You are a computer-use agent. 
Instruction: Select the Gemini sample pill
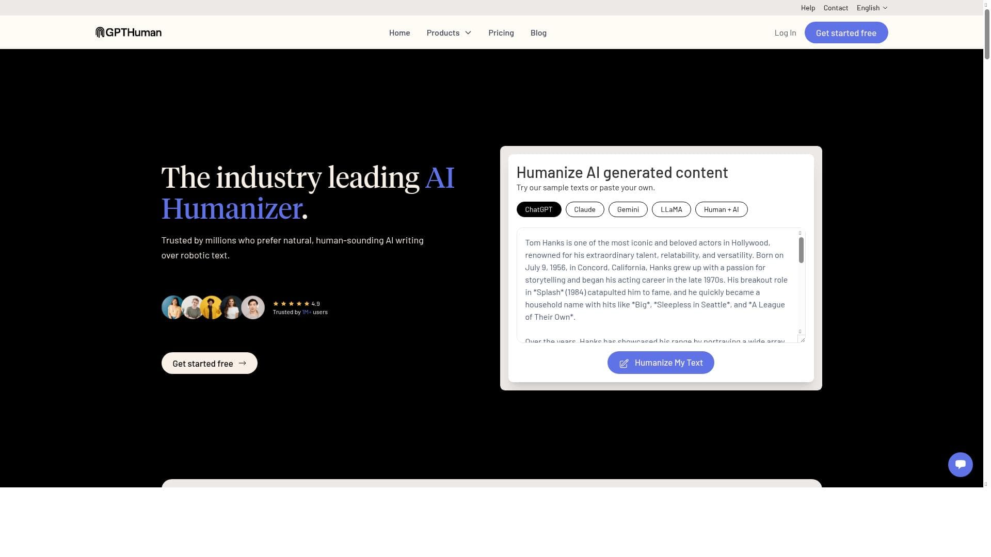(x=628, y=209)
